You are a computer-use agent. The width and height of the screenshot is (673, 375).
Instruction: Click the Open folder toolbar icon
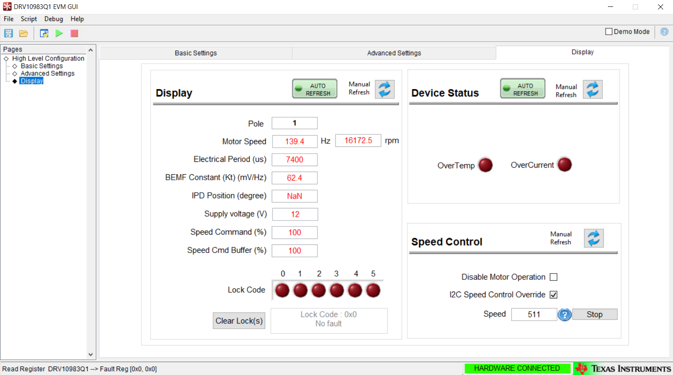(24, 33)
